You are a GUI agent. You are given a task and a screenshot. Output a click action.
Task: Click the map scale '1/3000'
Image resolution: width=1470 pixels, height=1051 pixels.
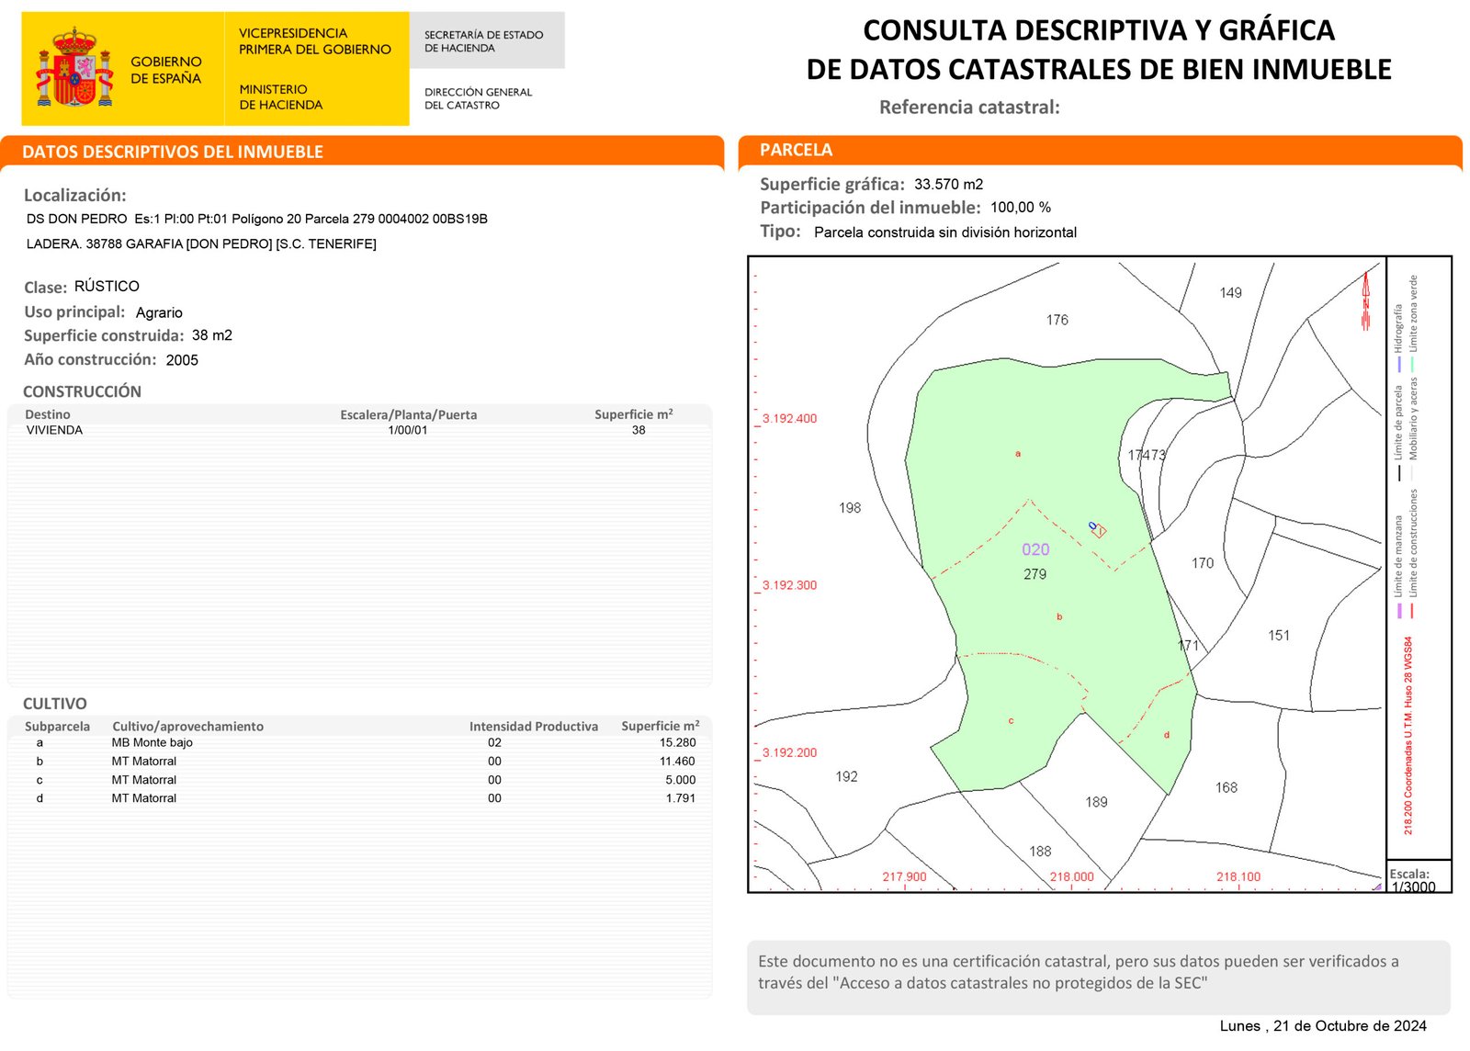tap(1413, 887)
